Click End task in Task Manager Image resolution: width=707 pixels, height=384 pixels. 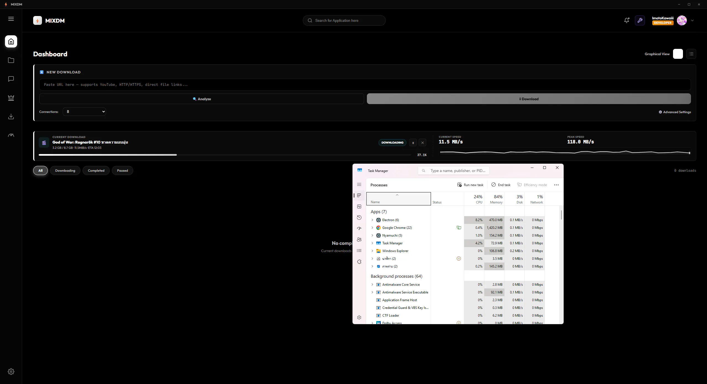coord(501,185)
